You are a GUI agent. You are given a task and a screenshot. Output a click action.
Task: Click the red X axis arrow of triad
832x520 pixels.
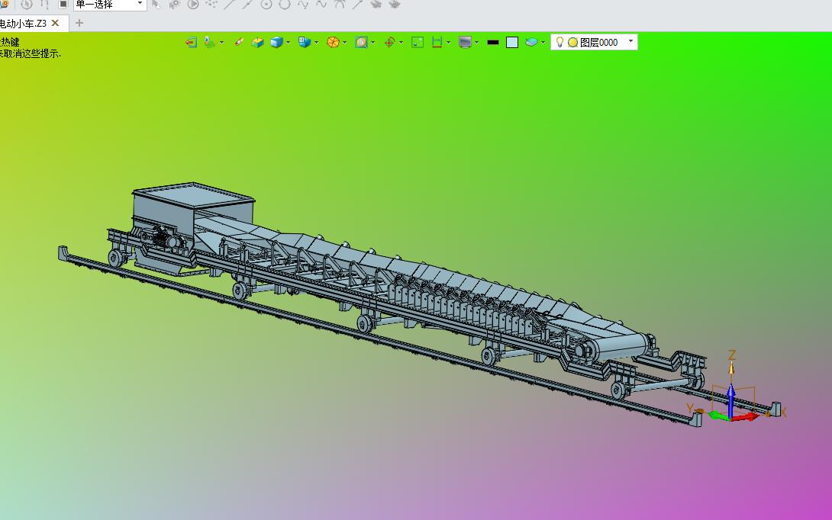[x=746, y=416]
